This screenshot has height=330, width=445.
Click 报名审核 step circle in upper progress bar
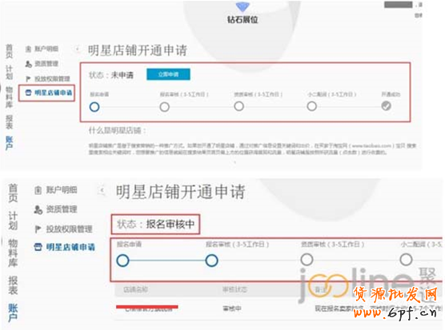(165, 107)
